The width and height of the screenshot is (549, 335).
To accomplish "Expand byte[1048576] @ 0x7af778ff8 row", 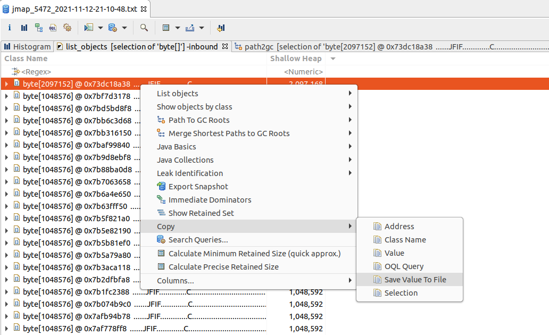I will [6, 329].
